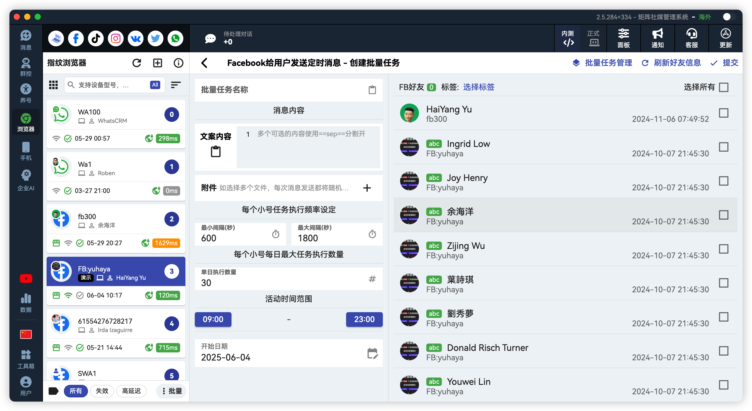Image resolution: width=752 pixels, height=411 pixels.
Task: Open the Instagram platform icon
Action: pyautogui.click(x=116, y=38)
